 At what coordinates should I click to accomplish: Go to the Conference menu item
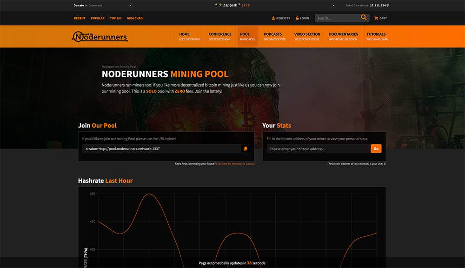tap(220, 36)
